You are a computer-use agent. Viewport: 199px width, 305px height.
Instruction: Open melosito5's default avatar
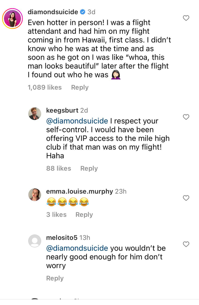[35, 241]
